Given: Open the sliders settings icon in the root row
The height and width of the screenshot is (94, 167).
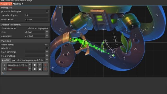Looking at the screenshot, I should 40,69.
